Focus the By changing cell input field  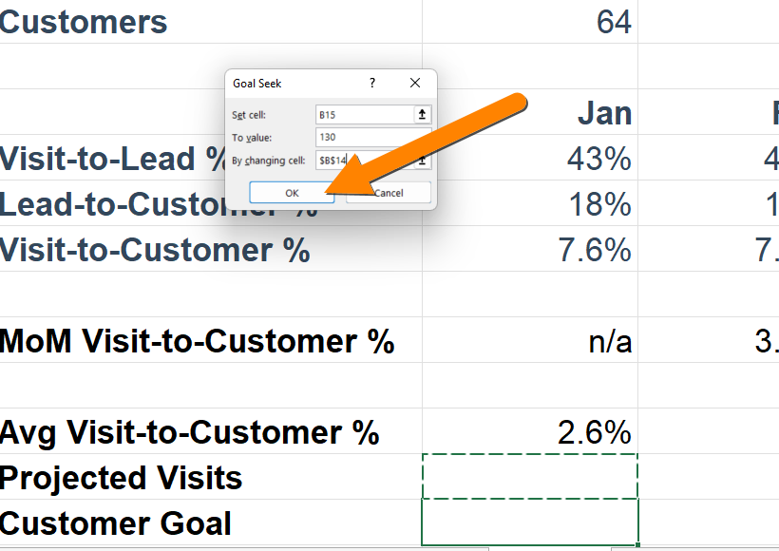coord(365,160)
